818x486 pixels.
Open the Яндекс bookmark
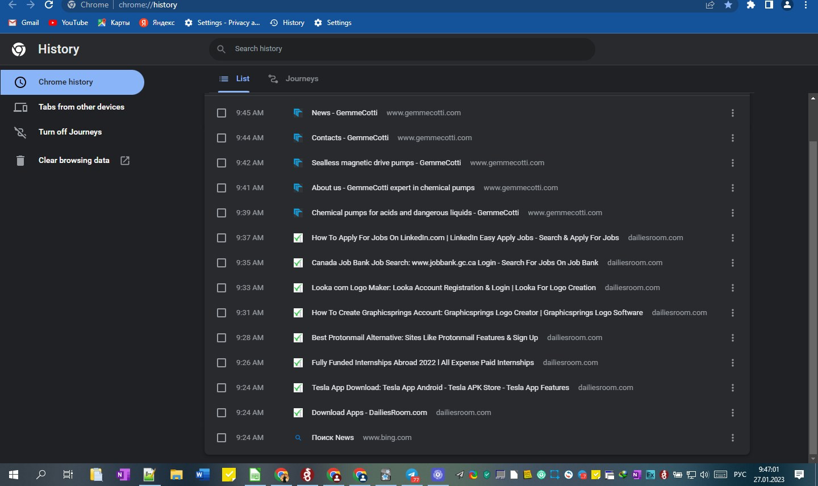pos(157,23)
